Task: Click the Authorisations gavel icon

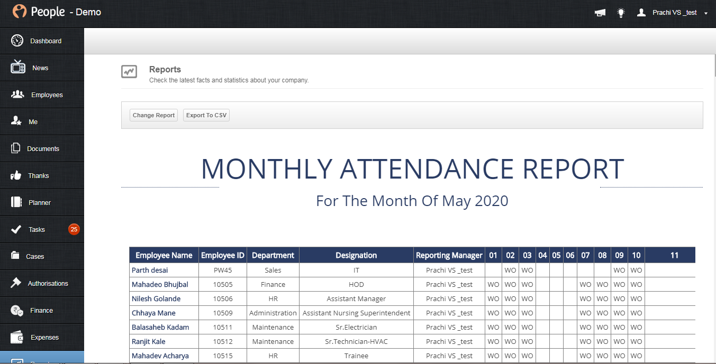Action: [x=16, y=283]
